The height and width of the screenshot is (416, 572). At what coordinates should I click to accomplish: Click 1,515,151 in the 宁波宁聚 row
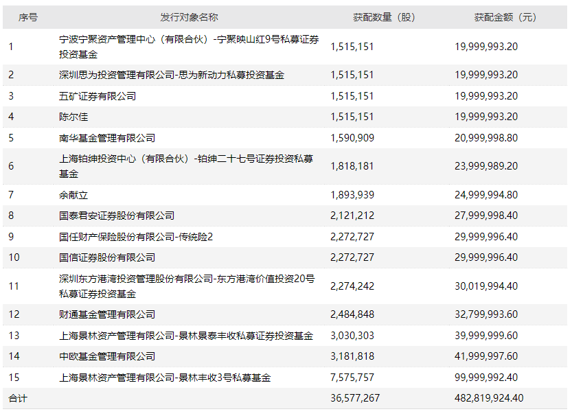[x=352, y=47]
